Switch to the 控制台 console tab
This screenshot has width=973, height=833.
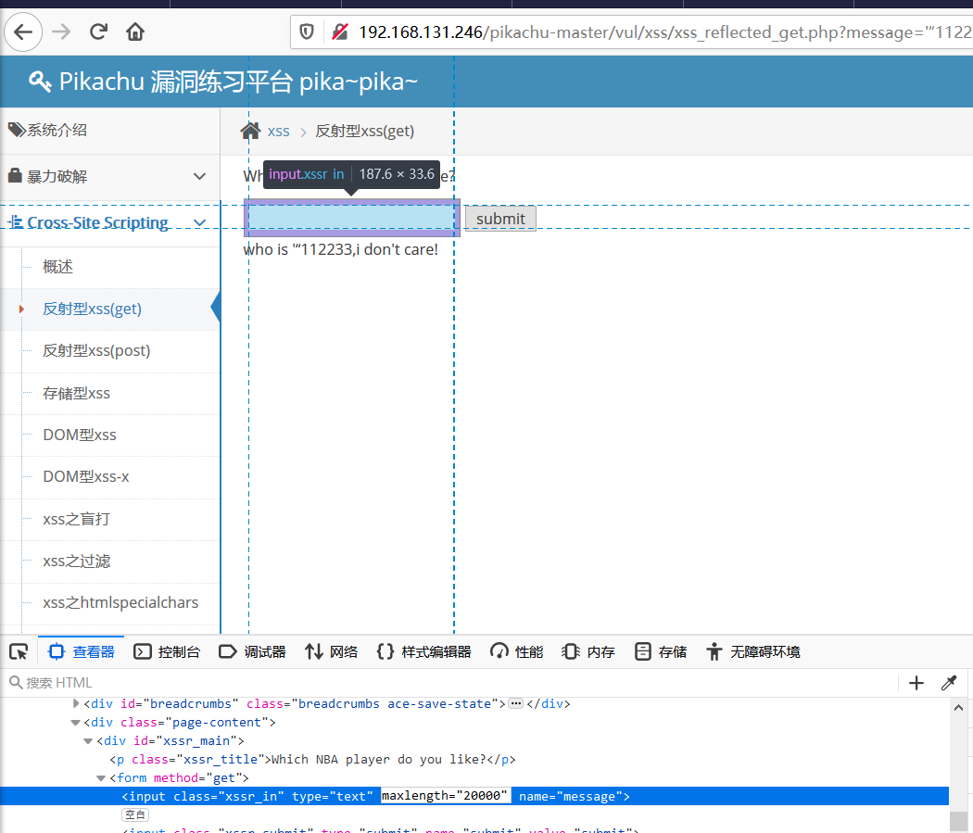click(167, 652)
